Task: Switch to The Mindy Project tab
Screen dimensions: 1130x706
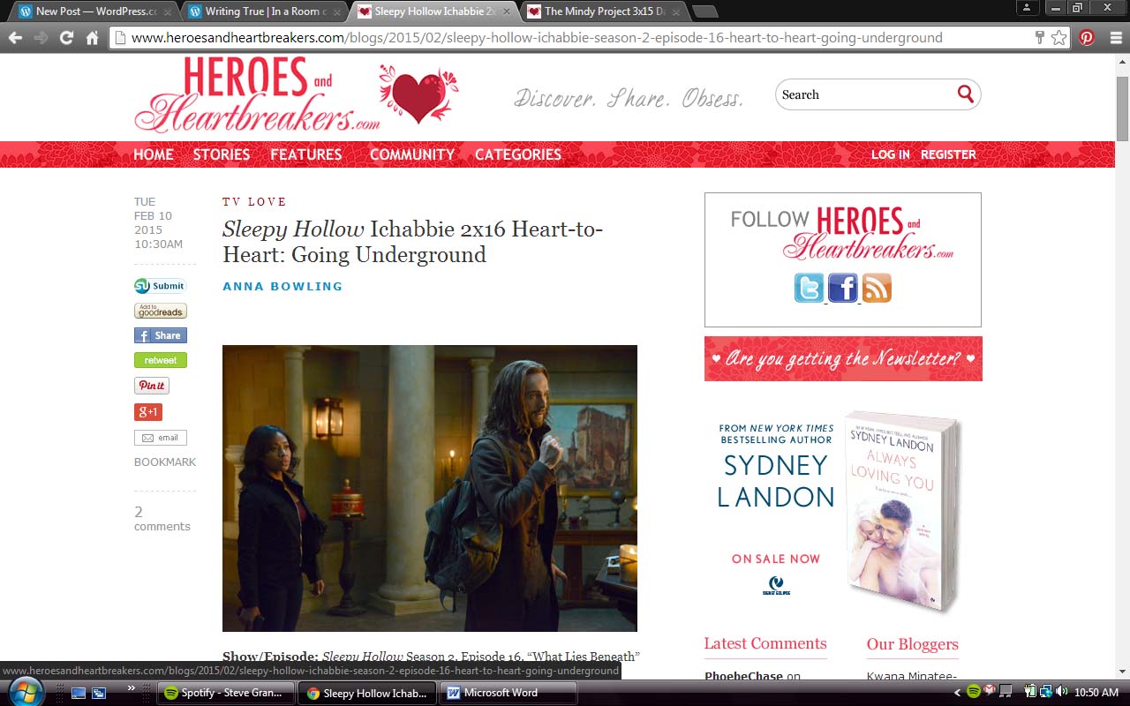Action: [604, 11]
